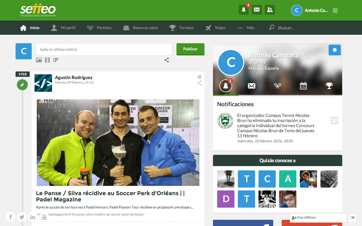Click the add photo icon below the post box
The height and width of the screenshot is (226, 362).
pos(39,60)
